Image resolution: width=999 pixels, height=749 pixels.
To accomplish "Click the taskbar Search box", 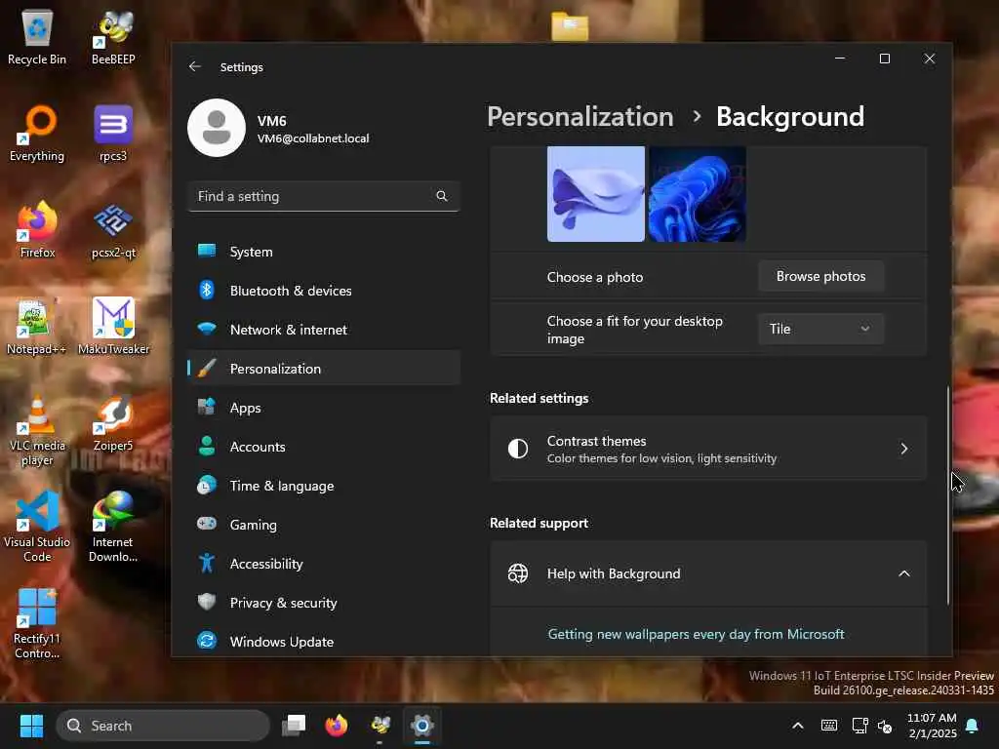I will click(x=163, y=726).
